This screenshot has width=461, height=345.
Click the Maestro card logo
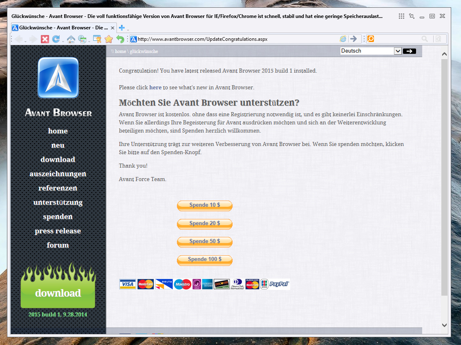click(x=183, y=284)
